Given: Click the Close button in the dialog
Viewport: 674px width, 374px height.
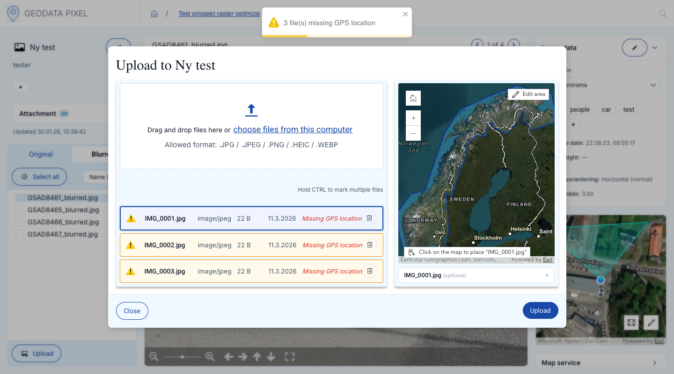Looking at the screenshot, I should coord(132,311).
